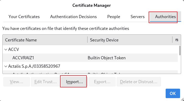Select the ACCV organization row
The width and height of the screenshot is (184, 101).
coord(90,49)
